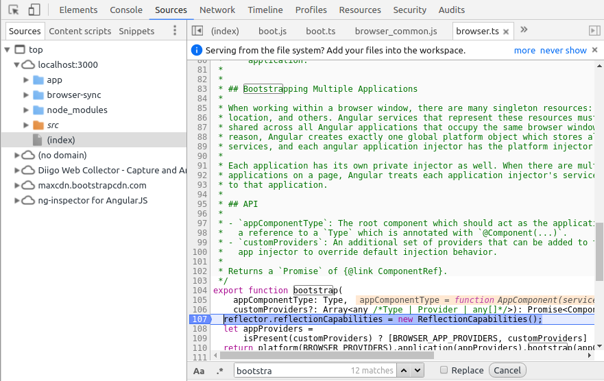Open the Security panel
The width and height of the screenshot is (604, 381).
(x=409, y=10)
